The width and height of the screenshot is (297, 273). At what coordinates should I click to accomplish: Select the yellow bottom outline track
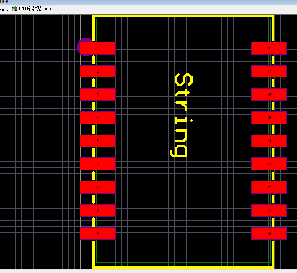[x=183, y=267]
